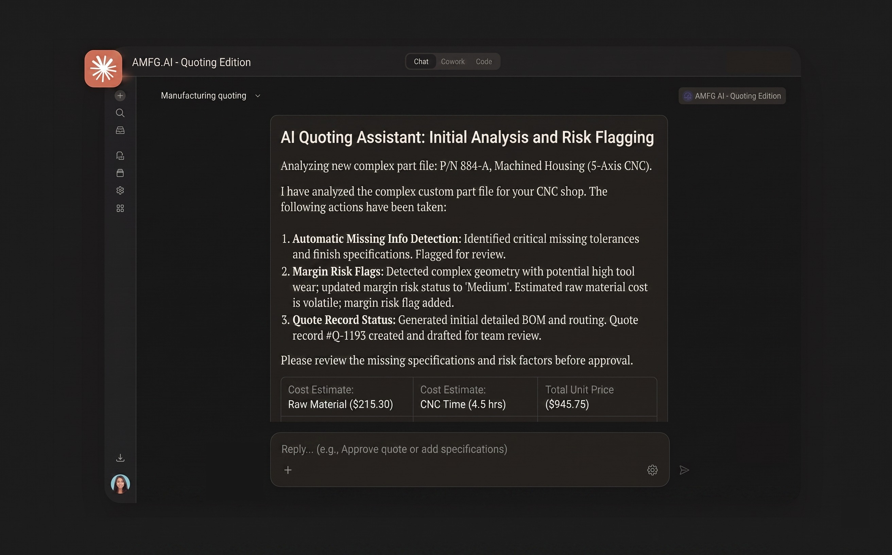Send the reply with the paper plane icon
Image resolution: width=892 pixels, height=555 pixels.
click(684, 470)
